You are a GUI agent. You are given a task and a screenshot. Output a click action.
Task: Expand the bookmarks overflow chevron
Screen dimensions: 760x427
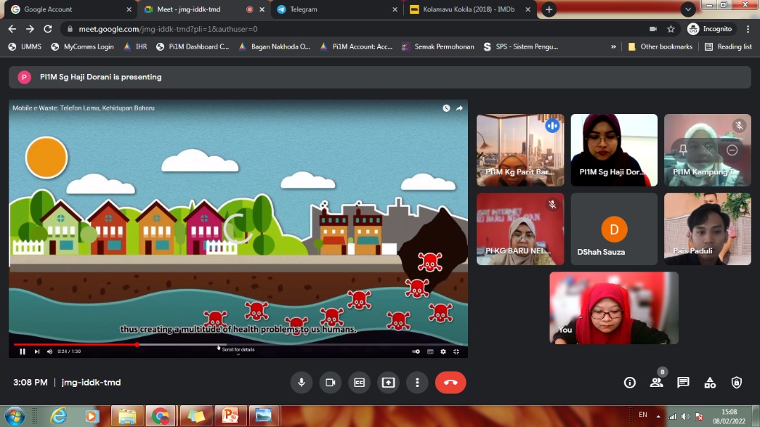click(614, 47)
